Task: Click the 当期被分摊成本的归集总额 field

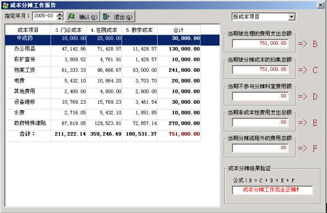Action: click(260, 70)
